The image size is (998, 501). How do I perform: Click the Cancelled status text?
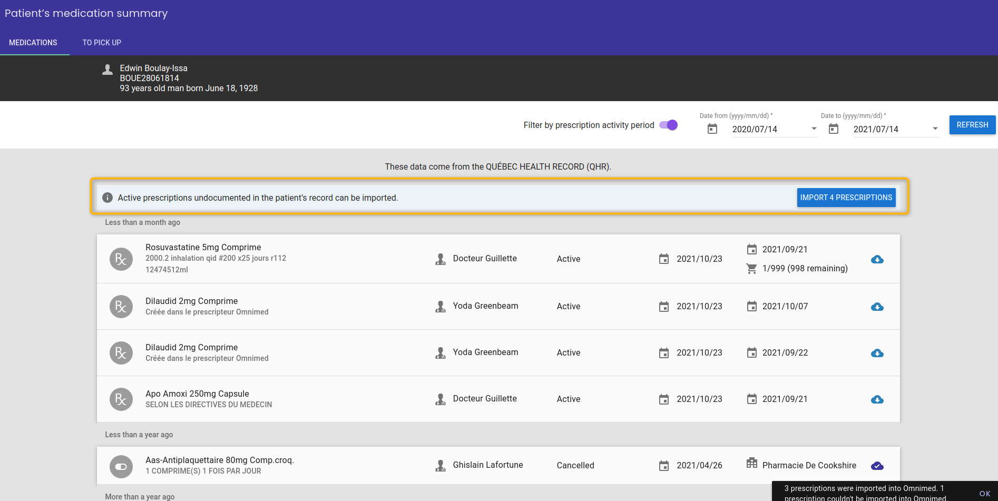pyautogui.click(x=575, y=466)
